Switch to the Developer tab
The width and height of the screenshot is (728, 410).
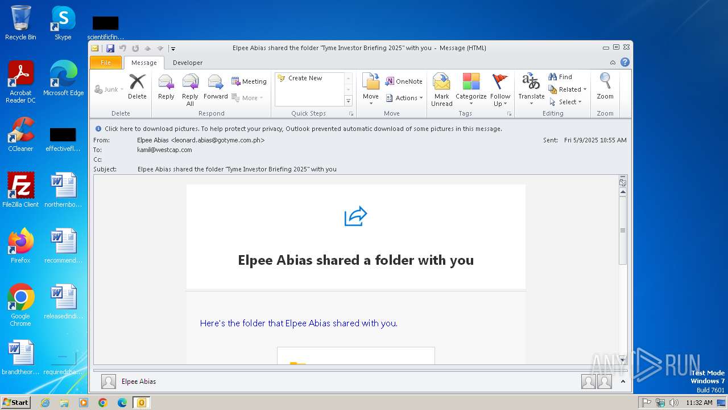[x=188, y=63]
